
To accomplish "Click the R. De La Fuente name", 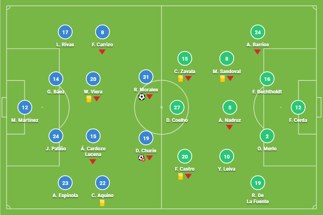I will click(x=258, y=198).
